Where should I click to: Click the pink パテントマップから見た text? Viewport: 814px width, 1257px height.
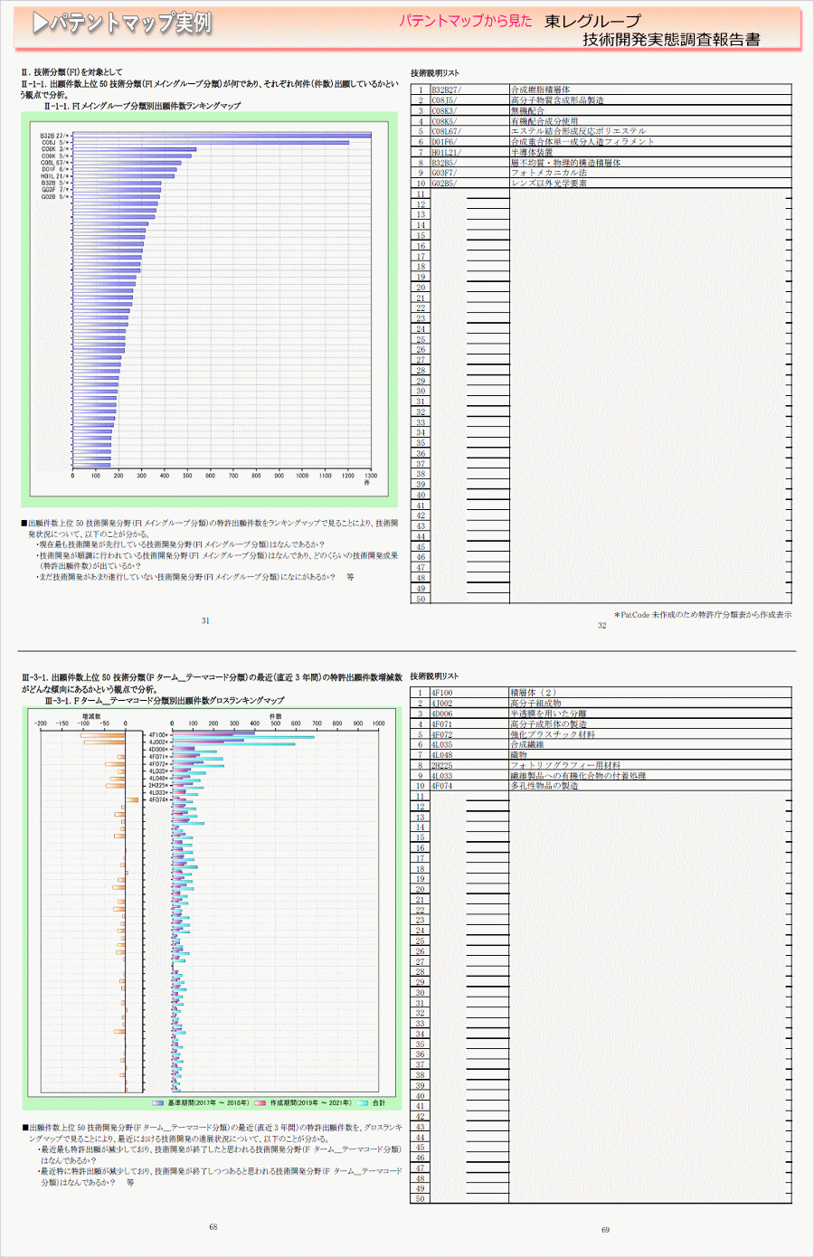pos(466,21)
